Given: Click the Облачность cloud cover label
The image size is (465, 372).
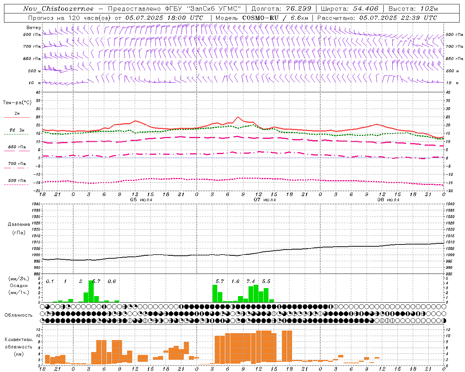Looking at the screenshot, I should [x=19, y=315].
